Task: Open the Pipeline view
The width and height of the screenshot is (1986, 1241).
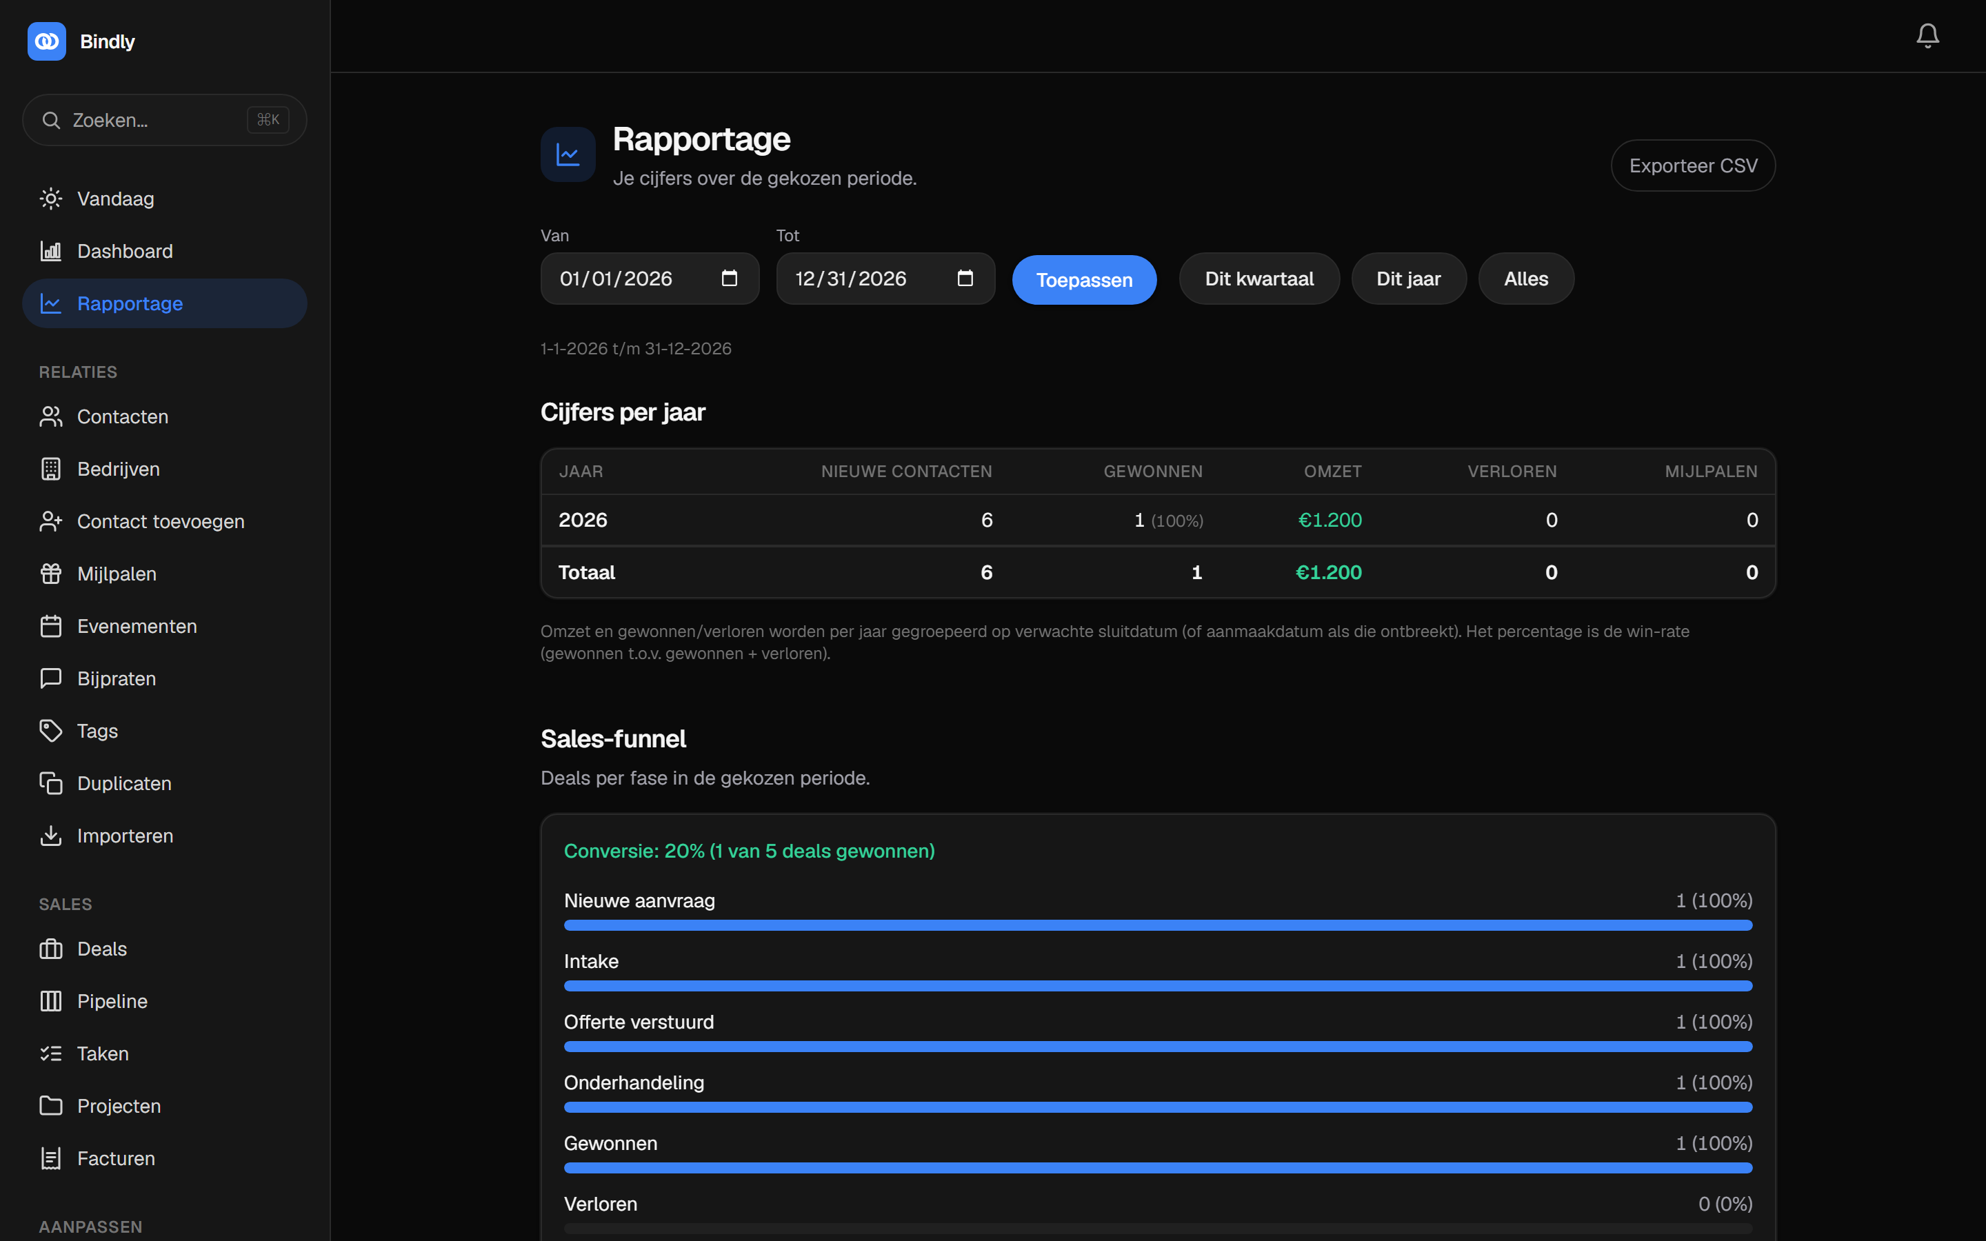Action: point(165,1001)
